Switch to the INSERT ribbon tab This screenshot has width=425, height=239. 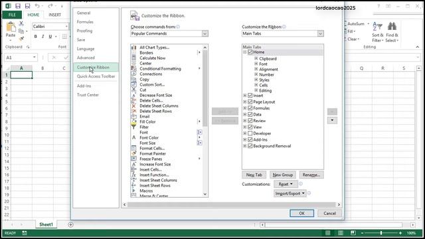54,15
